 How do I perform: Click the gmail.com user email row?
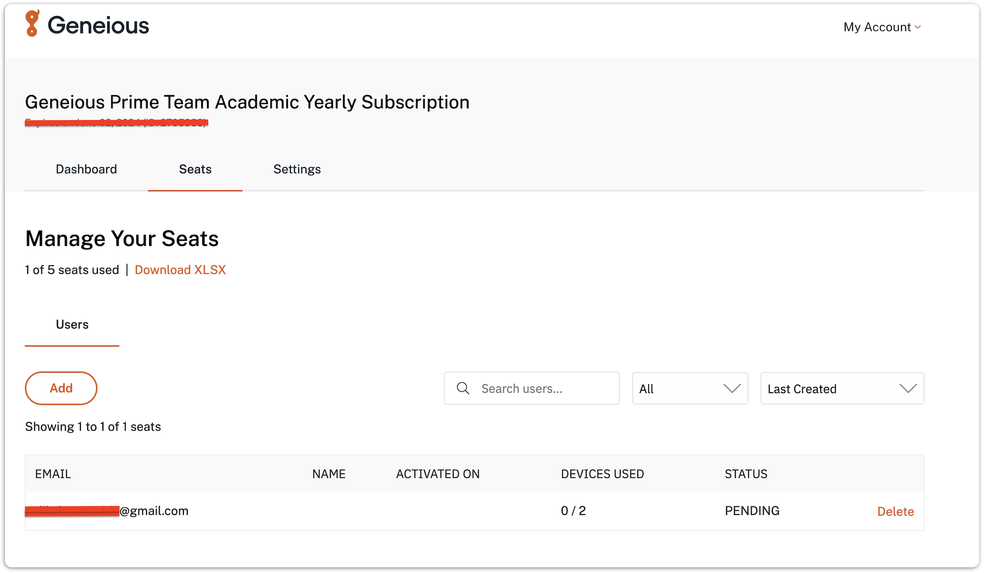(474, 511)
